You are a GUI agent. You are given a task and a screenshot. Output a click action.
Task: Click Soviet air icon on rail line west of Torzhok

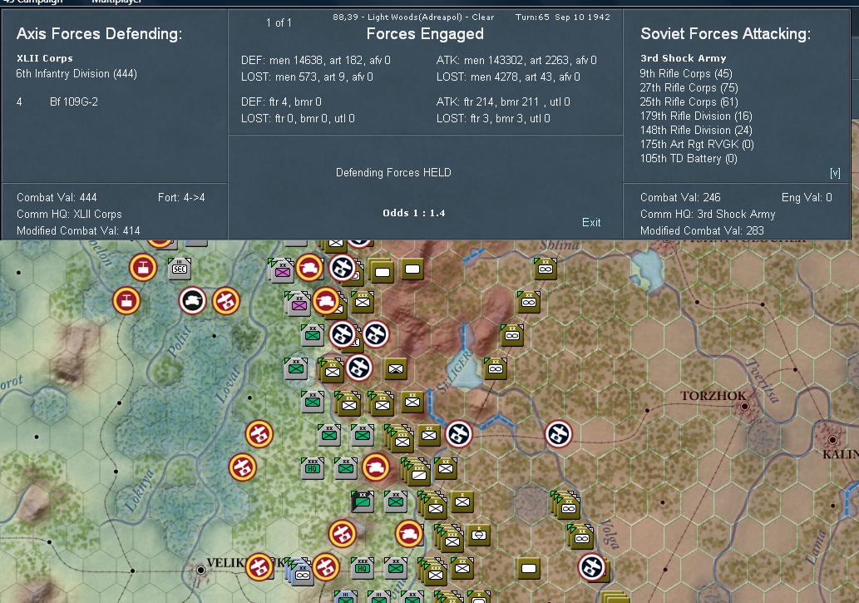point(558,434)
